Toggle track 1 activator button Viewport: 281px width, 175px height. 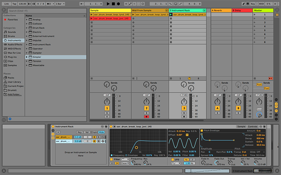pos(107,108)
